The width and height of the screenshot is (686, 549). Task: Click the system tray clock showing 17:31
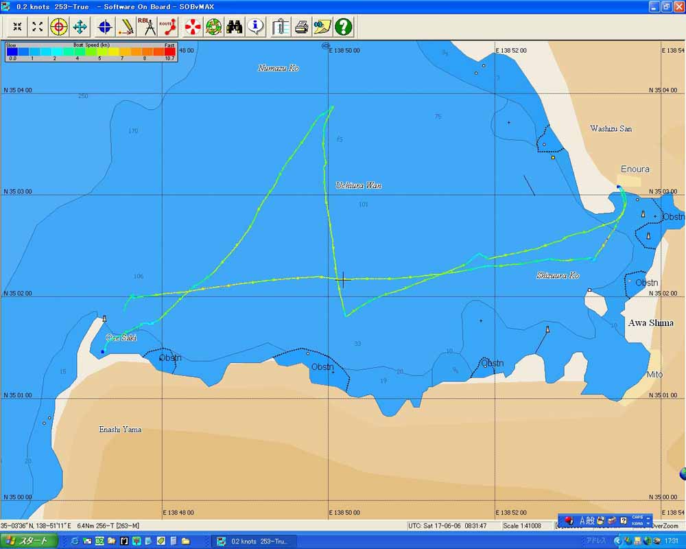(x=671, y=541)
